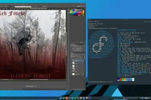The width and height of the screenshot is (151, 100).
Task: Open the Fill slider arrow
Action: (85, 58)
